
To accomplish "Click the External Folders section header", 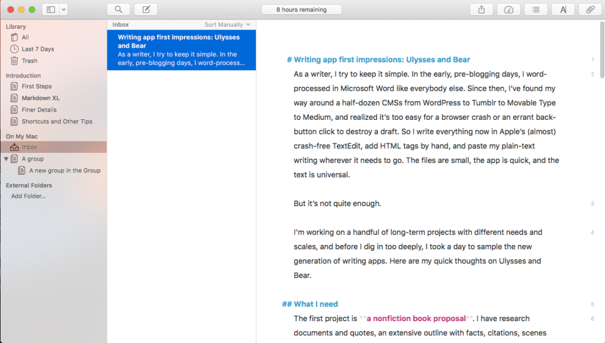I will [29, 185].
